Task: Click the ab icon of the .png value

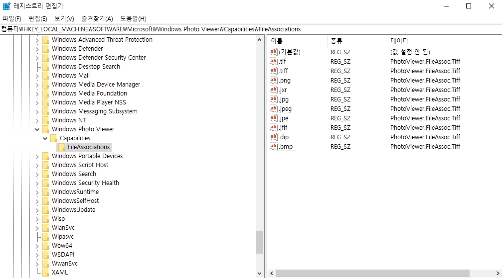Action: click(x=273, y=80)
